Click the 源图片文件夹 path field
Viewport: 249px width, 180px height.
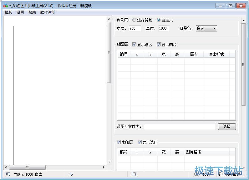point(180,126)
